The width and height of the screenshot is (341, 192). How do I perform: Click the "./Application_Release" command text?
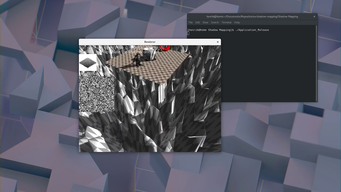coord(252,30)
